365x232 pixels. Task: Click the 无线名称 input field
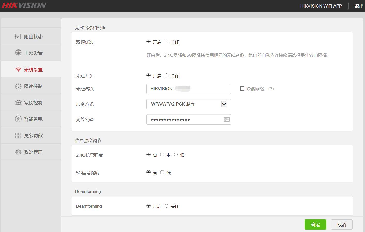[189, 89]
